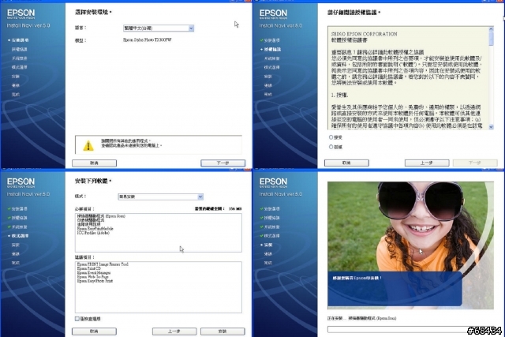
Task: Click the 安裝下列軟體 heading
Action: (x=93, y=181)
